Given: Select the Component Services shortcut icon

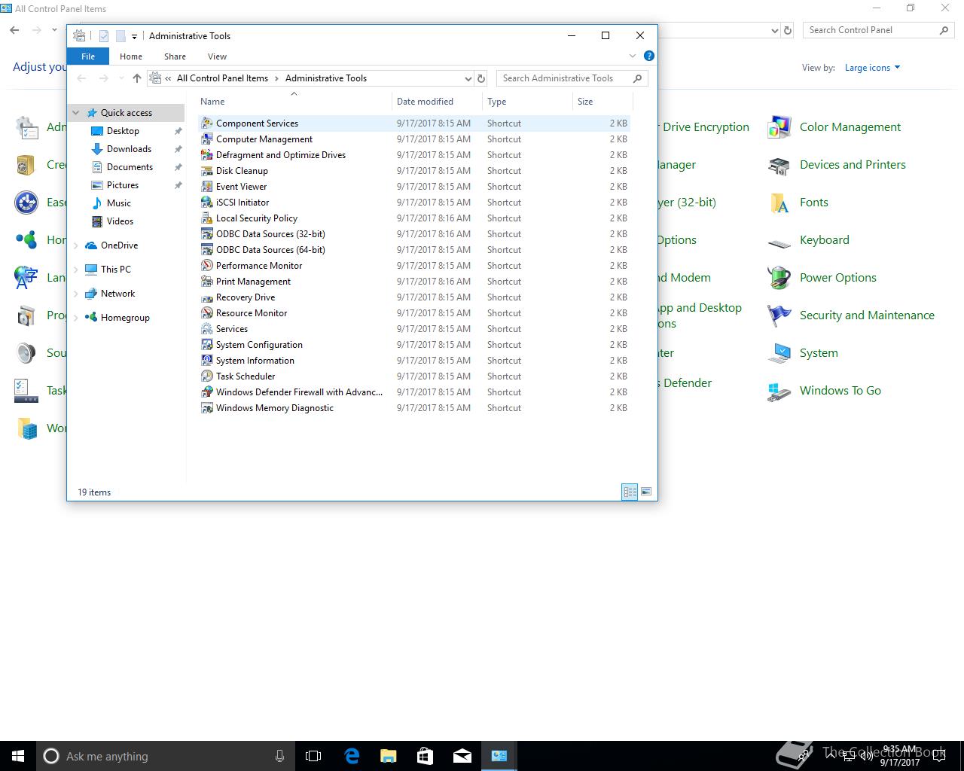Looking at the screenshot, I should (207, 123).
